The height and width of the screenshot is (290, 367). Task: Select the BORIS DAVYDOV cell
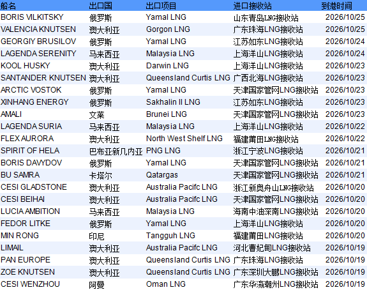tap(31, 163)
